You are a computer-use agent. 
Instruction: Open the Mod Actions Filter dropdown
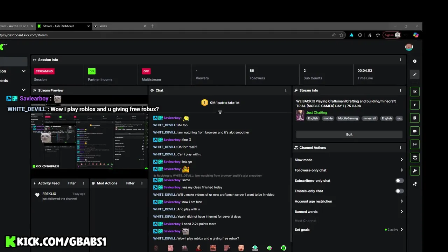(x=130, y=183)
